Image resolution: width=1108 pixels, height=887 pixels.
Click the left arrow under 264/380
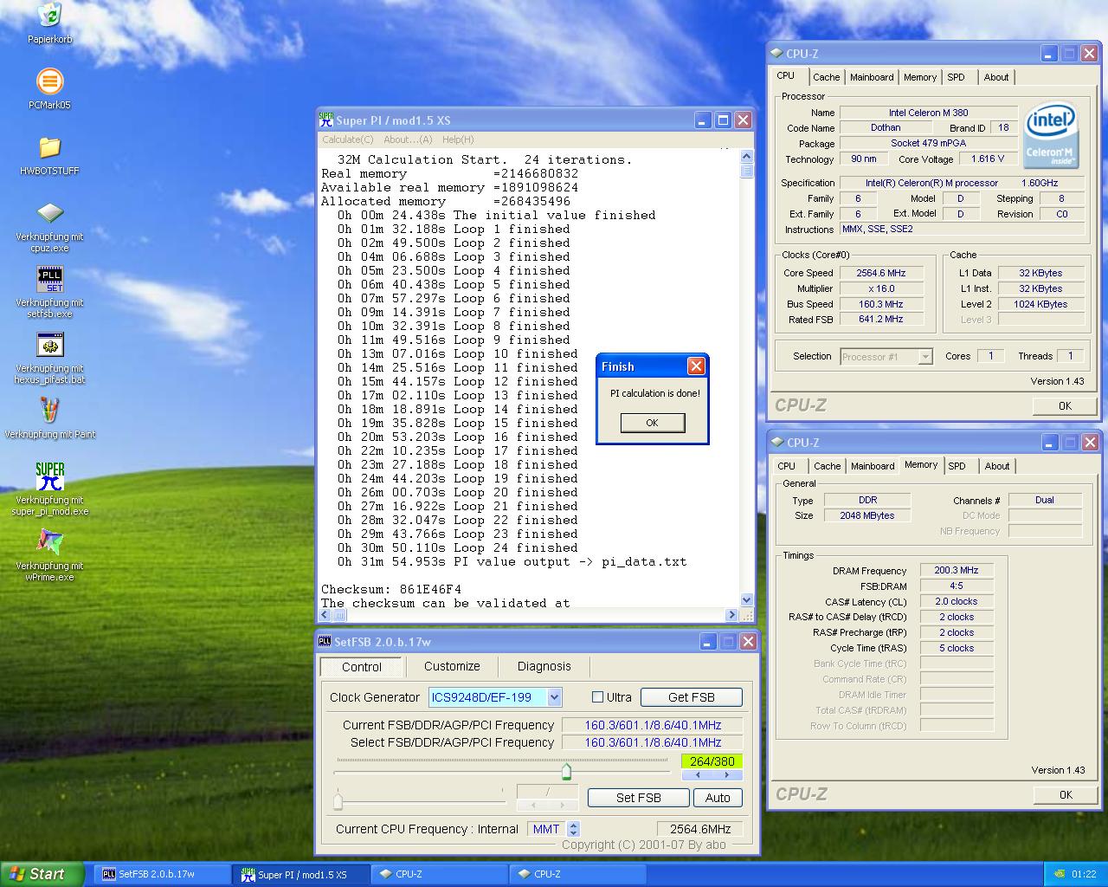point(698,775)
